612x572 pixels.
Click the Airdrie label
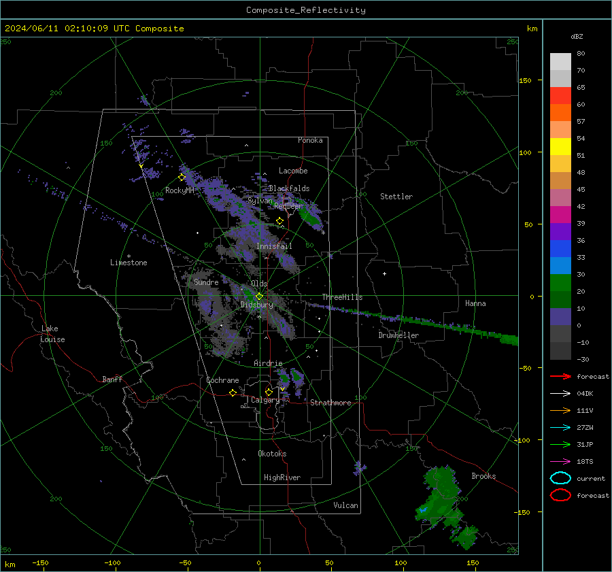coord(268,363)
